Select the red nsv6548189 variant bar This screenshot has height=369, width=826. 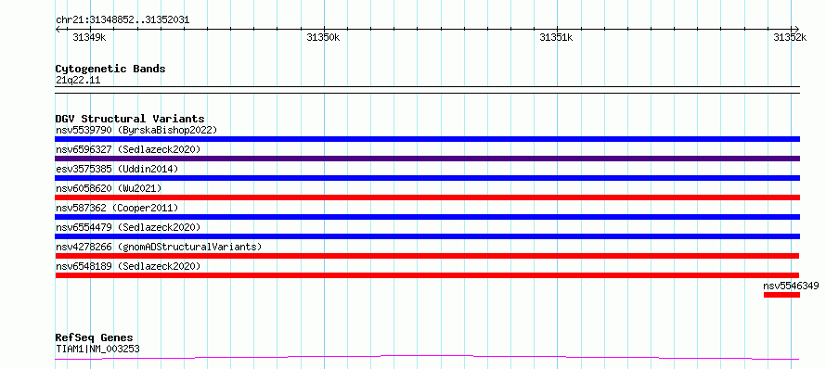tap(427, 275)
